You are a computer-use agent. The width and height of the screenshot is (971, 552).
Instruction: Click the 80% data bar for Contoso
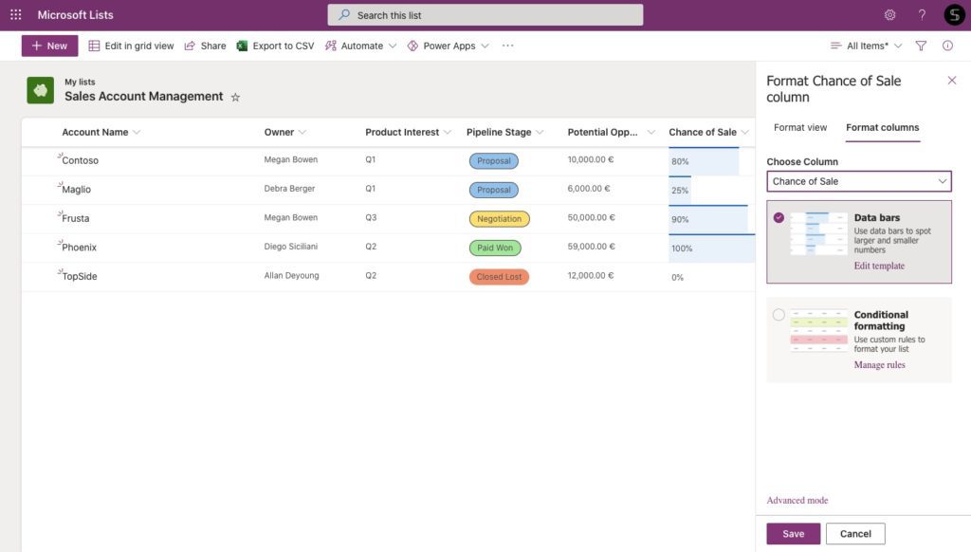(x=704, y=161)
